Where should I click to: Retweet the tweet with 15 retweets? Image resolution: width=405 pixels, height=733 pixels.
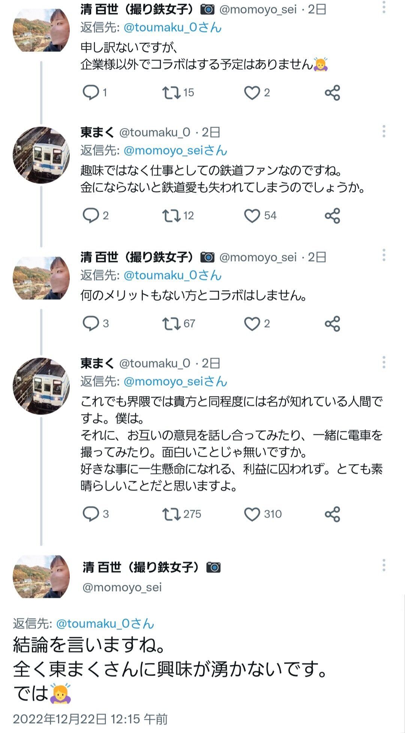(171, 93)
